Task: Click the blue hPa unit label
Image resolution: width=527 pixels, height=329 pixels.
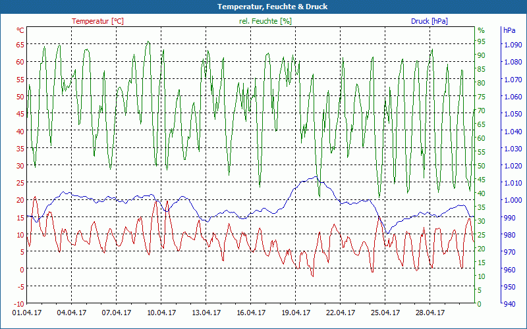Action: tap(509, 30)
